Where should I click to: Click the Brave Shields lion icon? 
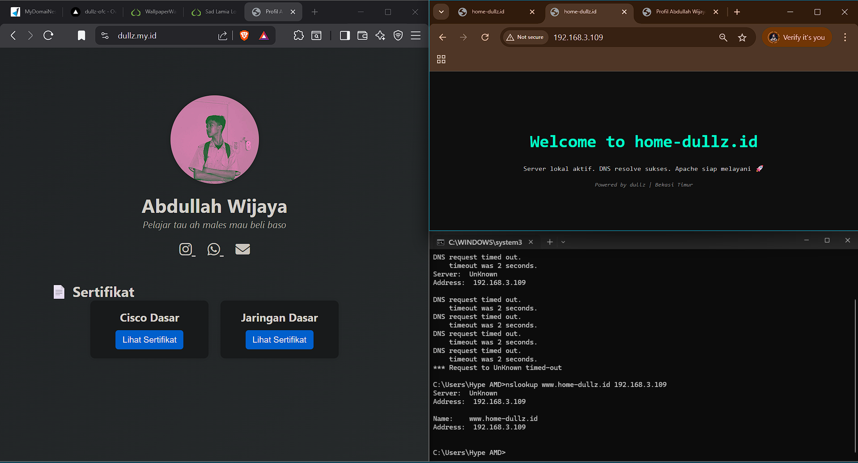tap(244, 36)
